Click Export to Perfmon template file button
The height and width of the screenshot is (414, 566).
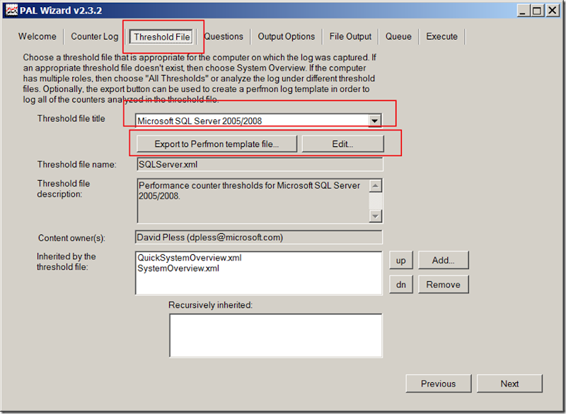coord(216,144)
